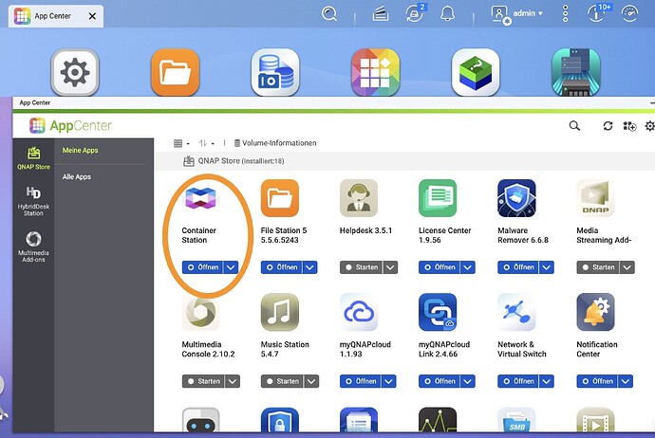Click Öffnen for License Center
Viewport: 655px width, 438px height.
coord(440,267)
